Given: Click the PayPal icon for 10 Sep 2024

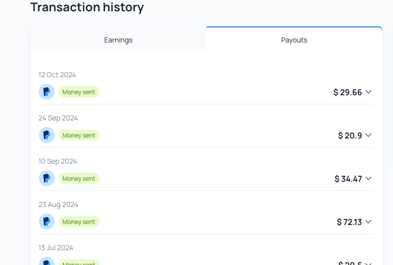Looking at the screenshot, I should point(47,178).
